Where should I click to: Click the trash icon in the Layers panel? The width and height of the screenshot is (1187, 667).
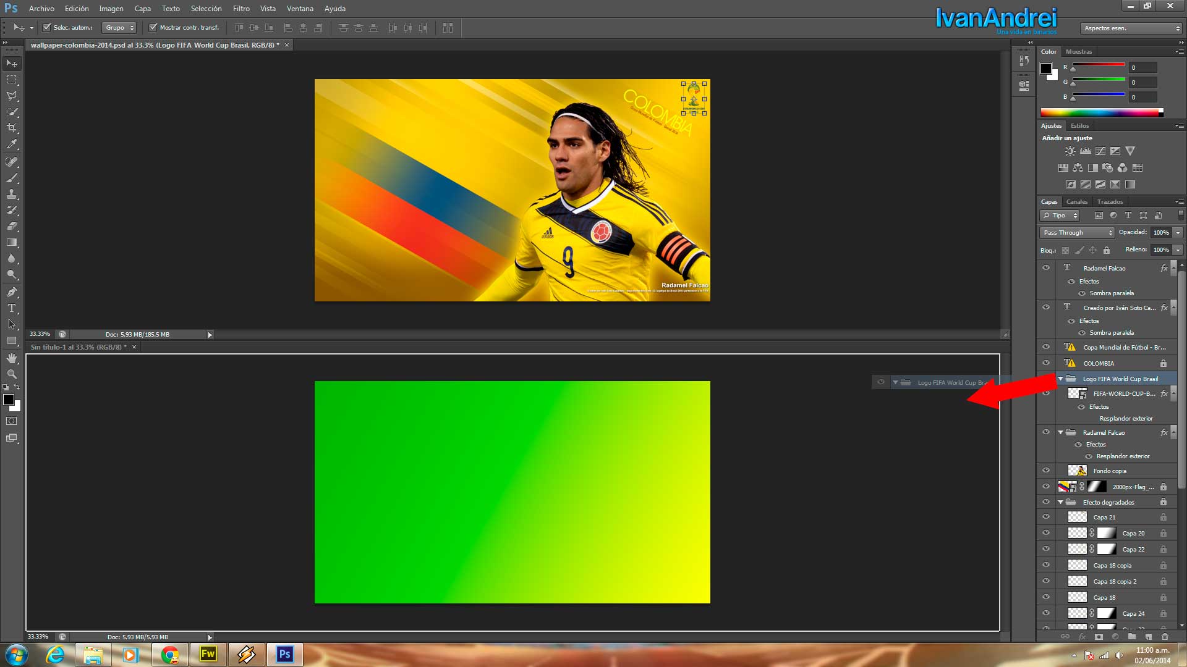1165,636
